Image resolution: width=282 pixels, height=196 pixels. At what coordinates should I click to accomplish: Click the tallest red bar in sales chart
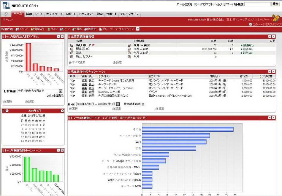(x=28, y=57)
